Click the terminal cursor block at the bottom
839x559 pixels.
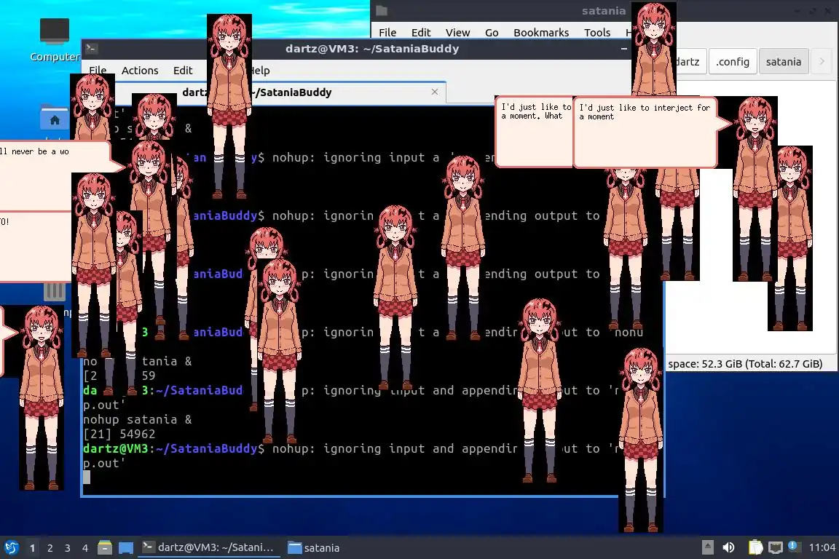tap(87, 477)
